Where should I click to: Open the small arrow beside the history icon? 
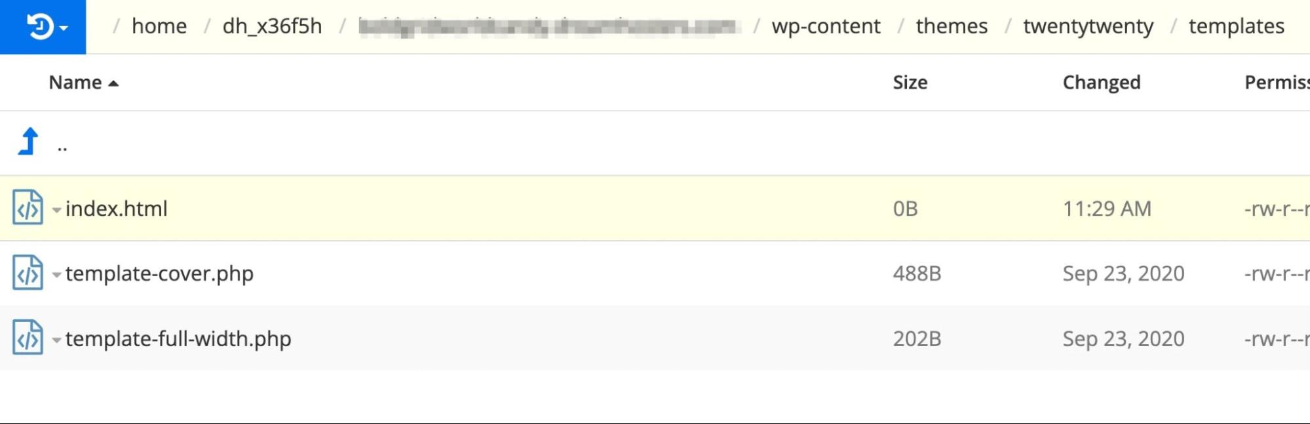pyautogui.click(x=64, y=28)
